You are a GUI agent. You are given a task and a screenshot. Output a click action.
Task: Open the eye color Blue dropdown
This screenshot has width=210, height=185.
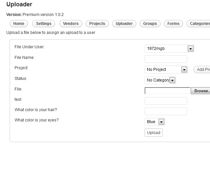155,122
